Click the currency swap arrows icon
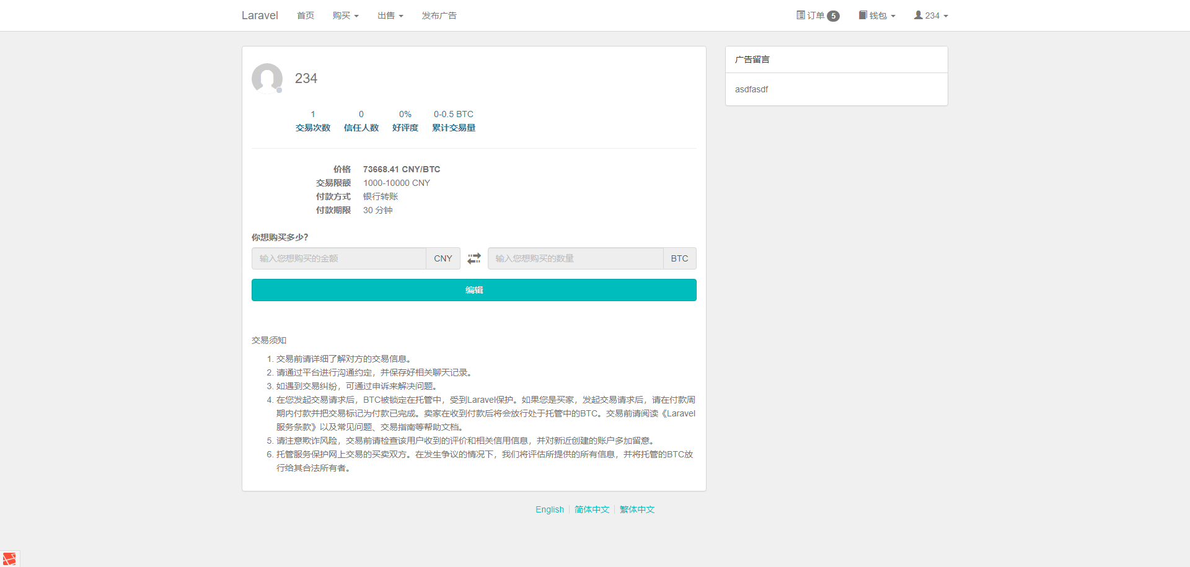1190x567 pixels. [474, 258]
